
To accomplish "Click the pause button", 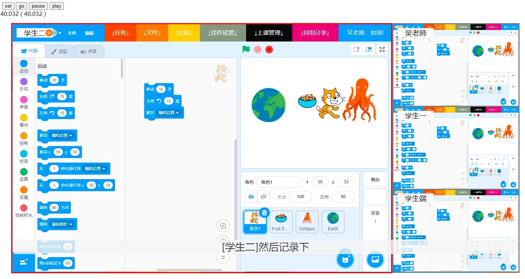I will coord(38,6).
